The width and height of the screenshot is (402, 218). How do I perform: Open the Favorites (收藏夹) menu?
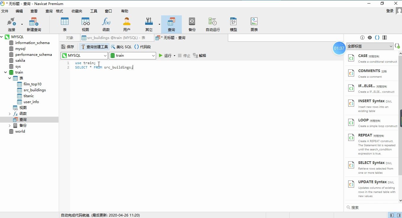(x=77, y=11)
